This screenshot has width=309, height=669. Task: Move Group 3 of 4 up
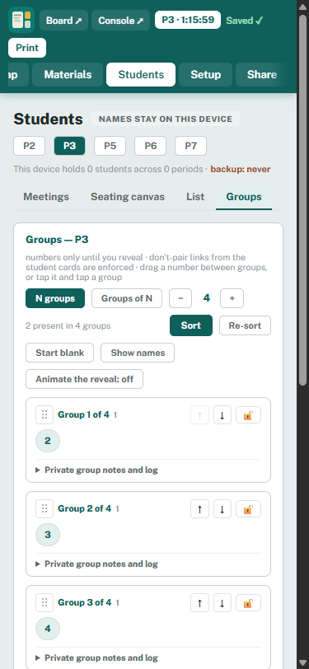[x=199, y=603]
